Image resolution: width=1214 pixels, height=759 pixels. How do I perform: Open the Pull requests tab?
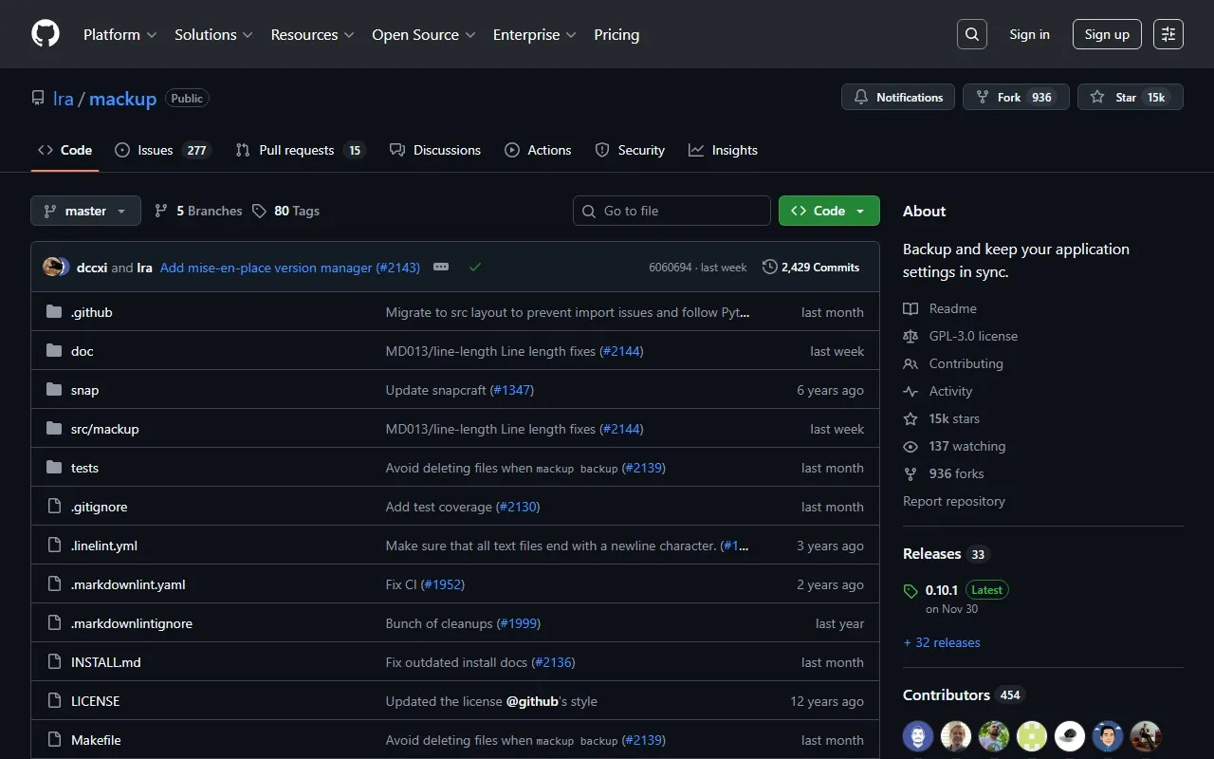pyautogui.click(x=299, y=150)
